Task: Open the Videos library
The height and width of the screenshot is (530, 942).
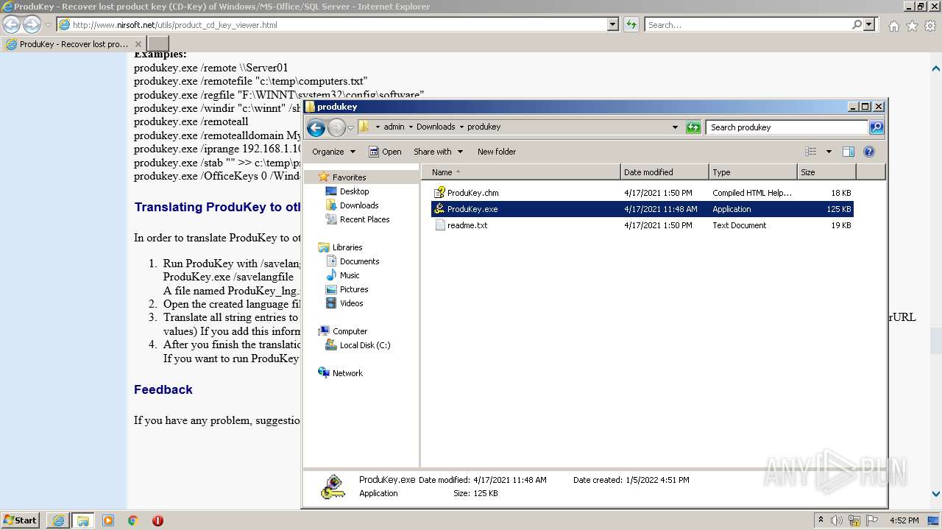Action: [351, 303]
